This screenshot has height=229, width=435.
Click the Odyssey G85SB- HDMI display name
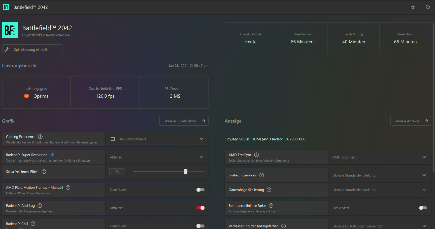pyautogui.click(x=265, y=139)
